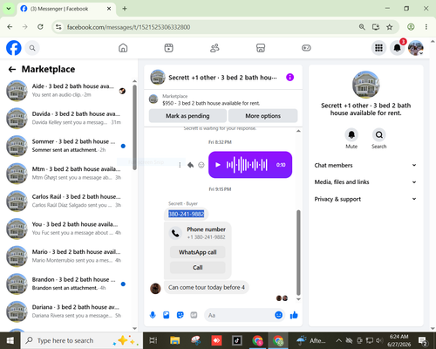
Task: Open emoji picker in message box
Action: tap(278, 315)
